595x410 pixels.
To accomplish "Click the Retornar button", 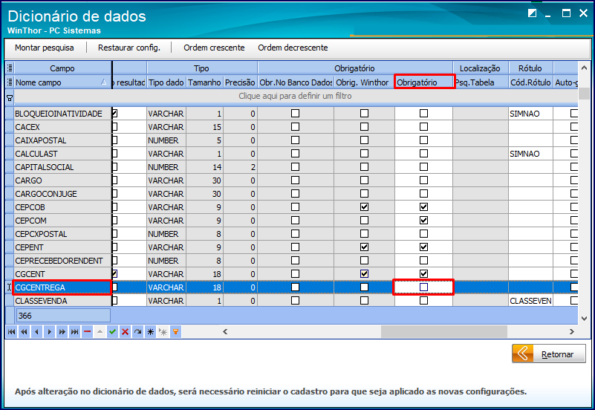I will tap(549, 354).
